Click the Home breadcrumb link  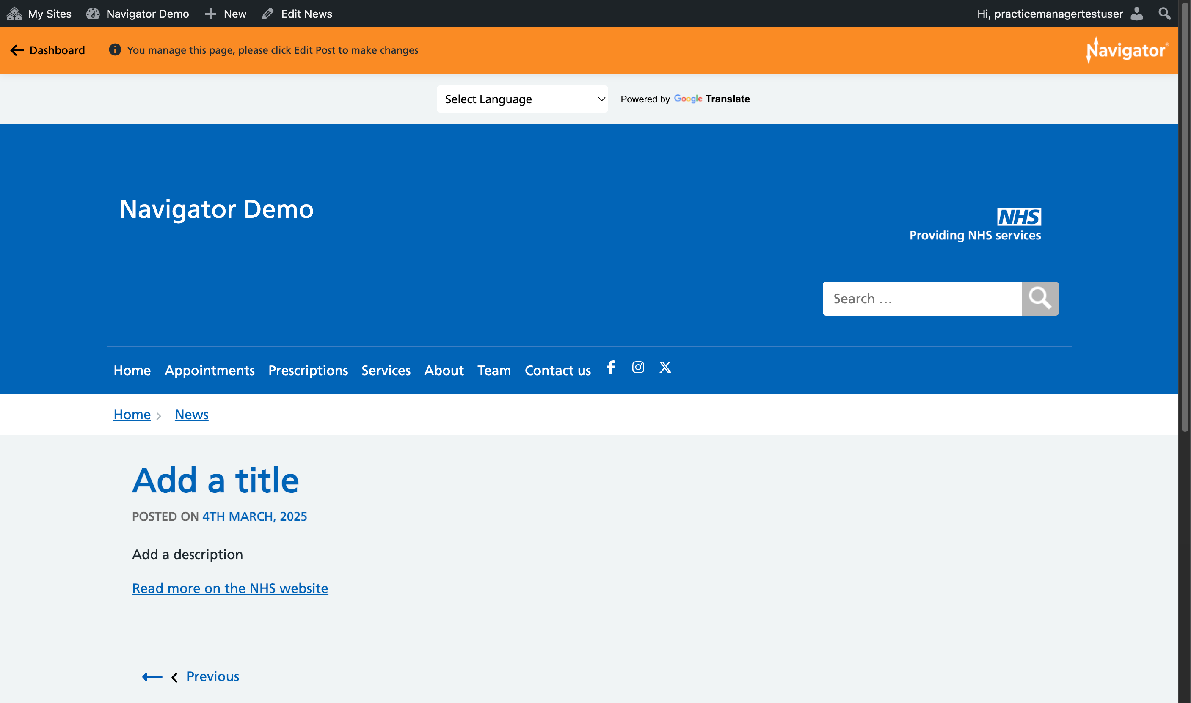point(132,415)
